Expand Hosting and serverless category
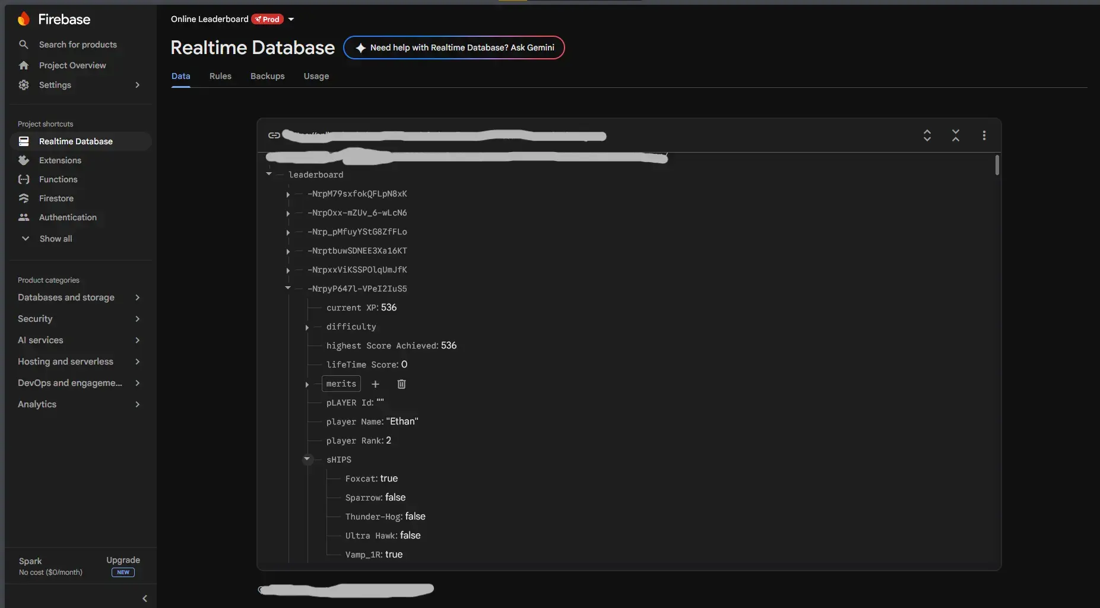Screen dimensions: 1100x608 point(138,362)
